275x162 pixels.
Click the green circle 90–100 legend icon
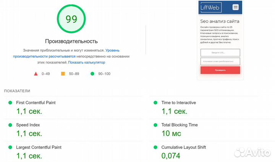(92, 74)
